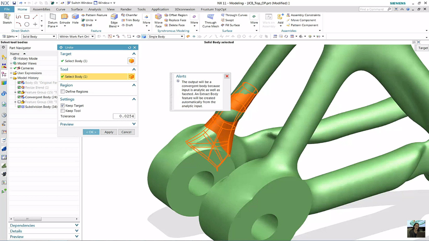Enable the Keep Tool option
The image size is (429, 241).
point(62,110)
